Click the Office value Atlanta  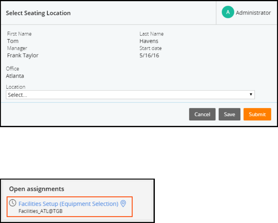tap(15, 76)
